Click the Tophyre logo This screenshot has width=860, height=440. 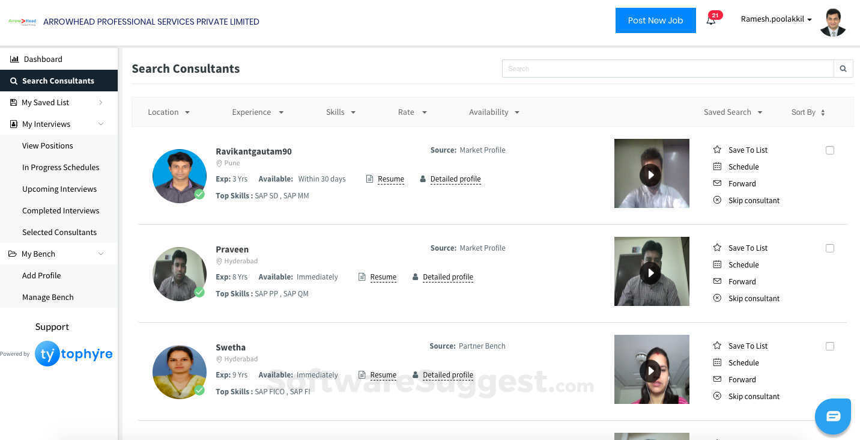74,354
